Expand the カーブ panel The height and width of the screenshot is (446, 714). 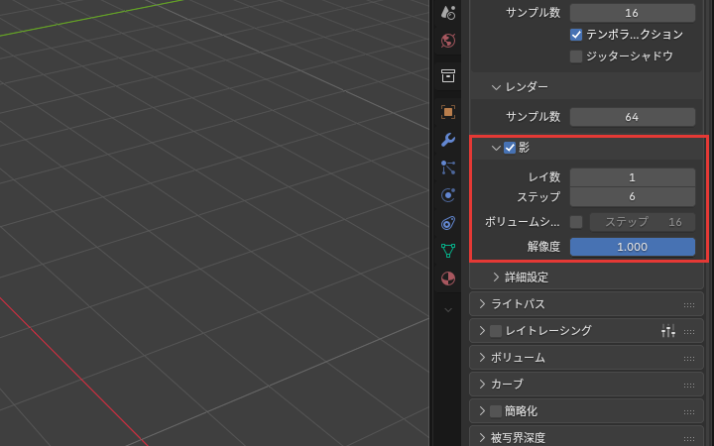click(x=482, y=385)
